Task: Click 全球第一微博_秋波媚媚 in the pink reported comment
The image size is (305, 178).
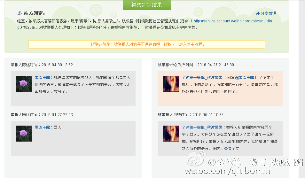Action: coord(202,78)
